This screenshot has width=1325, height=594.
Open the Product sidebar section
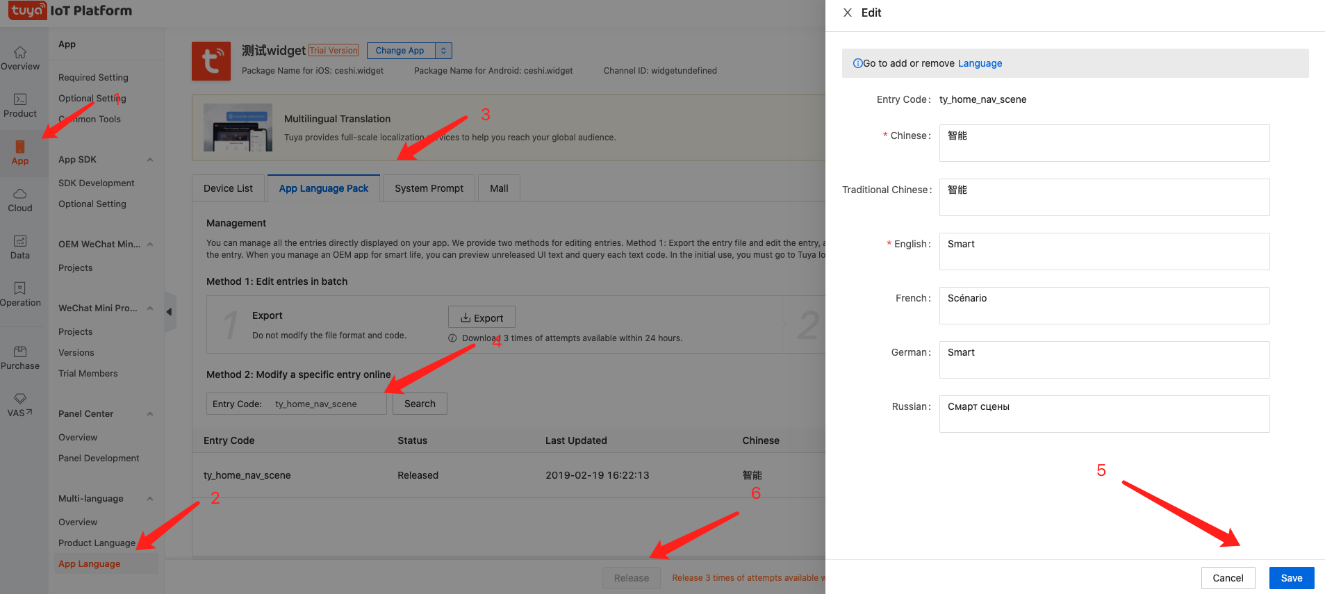click(x=20, y=106)
